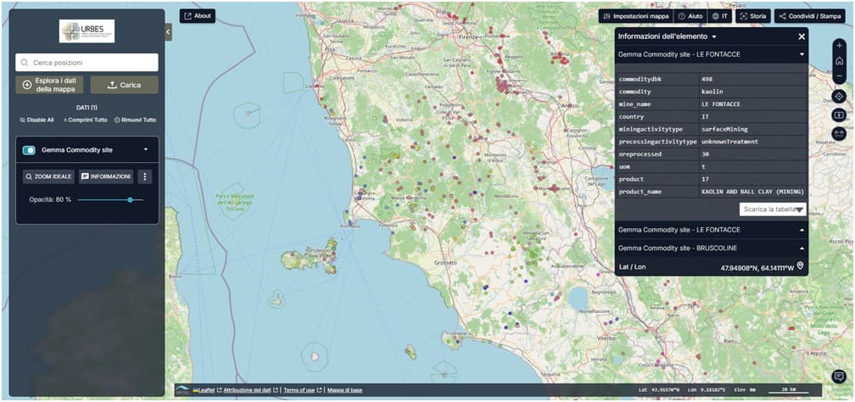This screenshot has width=855, height=402.
Task: Open Attribuzione dei dati link
Action: coord(247,390)
